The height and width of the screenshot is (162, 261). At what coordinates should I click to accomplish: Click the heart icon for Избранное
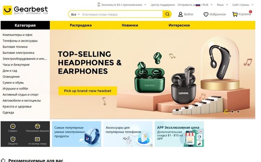click(x=206, y=15)
